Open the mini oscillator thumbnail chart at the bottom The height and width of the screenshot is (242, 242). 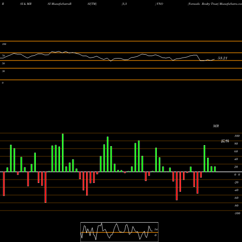pyautogui.click(x=120, y=232)
